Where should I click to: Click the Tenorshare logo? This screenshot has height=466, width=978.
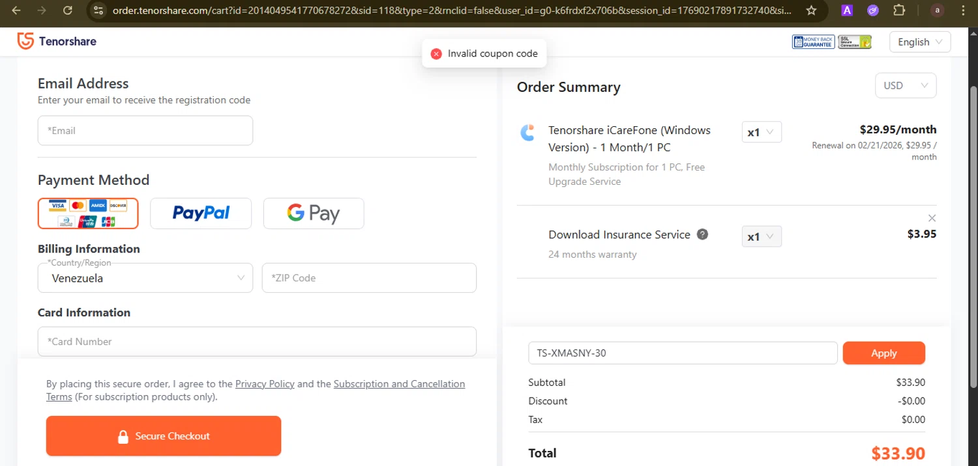[57, 41]
